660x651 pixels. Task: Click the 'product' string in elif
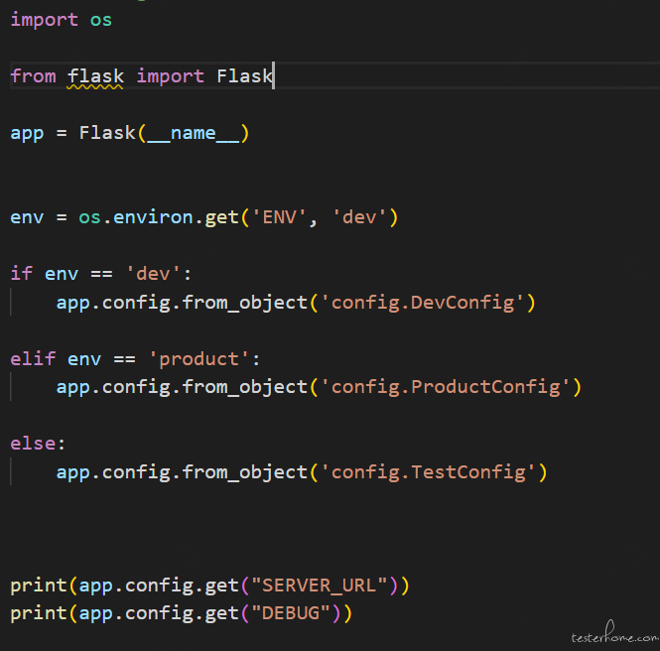point(199,359)
